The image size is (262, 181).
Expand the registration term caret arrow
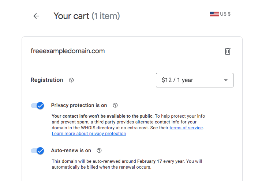226,80
